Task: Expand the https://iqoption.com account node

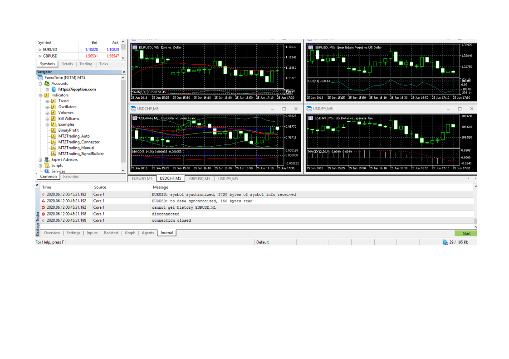Action: pyautogui.click(x=47, y=90)
